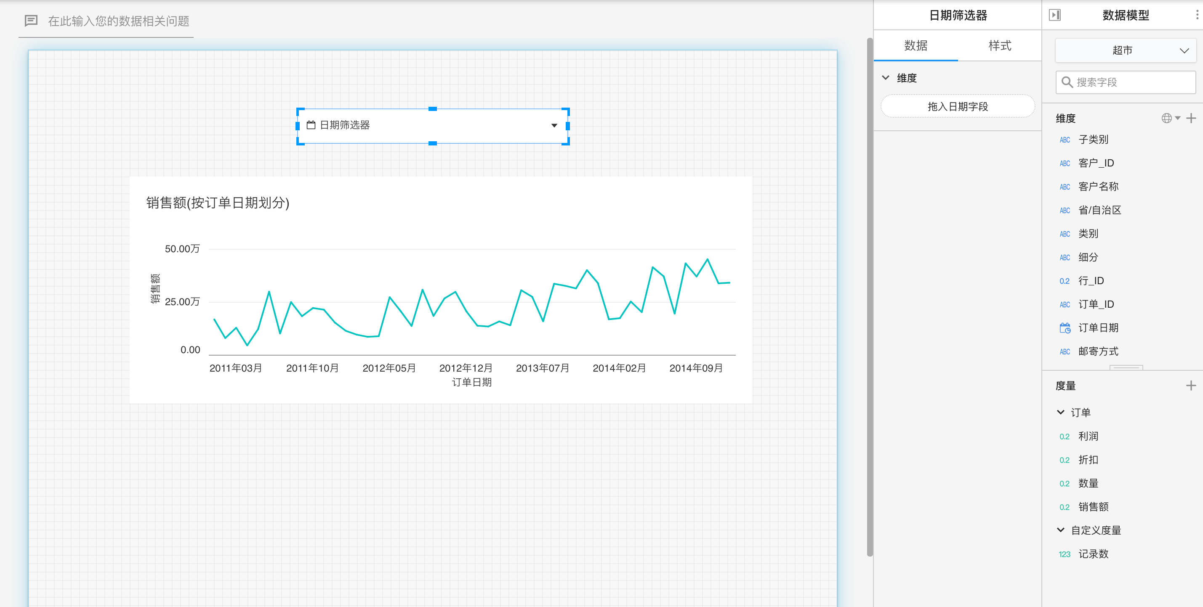
Task: Collapse the 维度 section in filter panel
Action: click(x=886, y=78)
